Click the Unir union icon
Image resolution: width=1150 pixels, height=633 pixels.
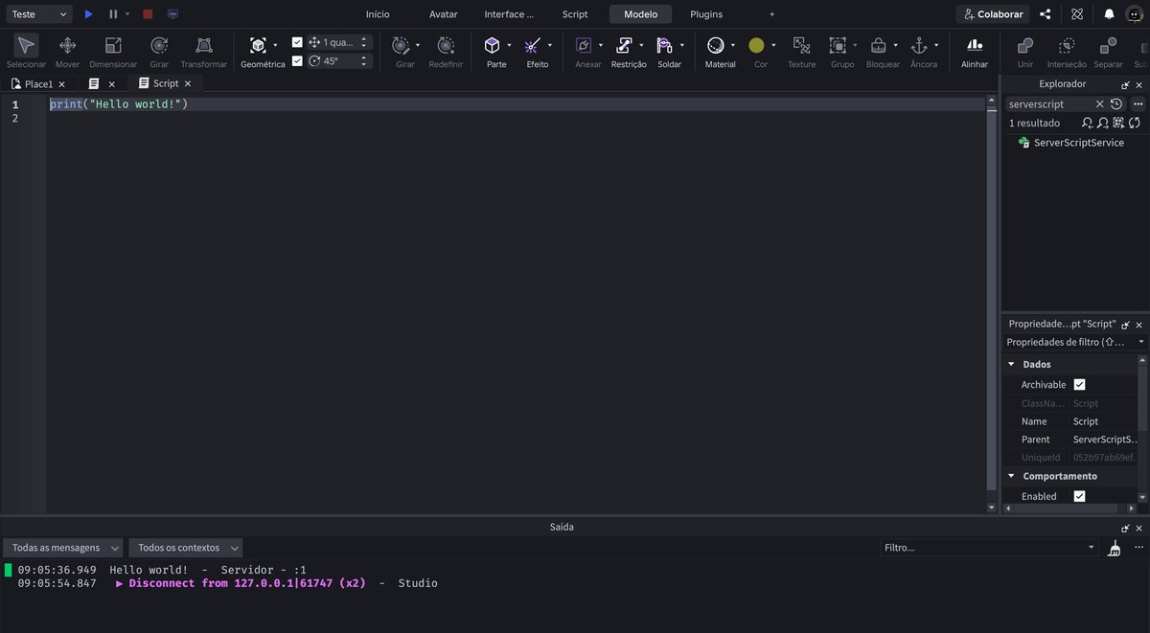1025,45
